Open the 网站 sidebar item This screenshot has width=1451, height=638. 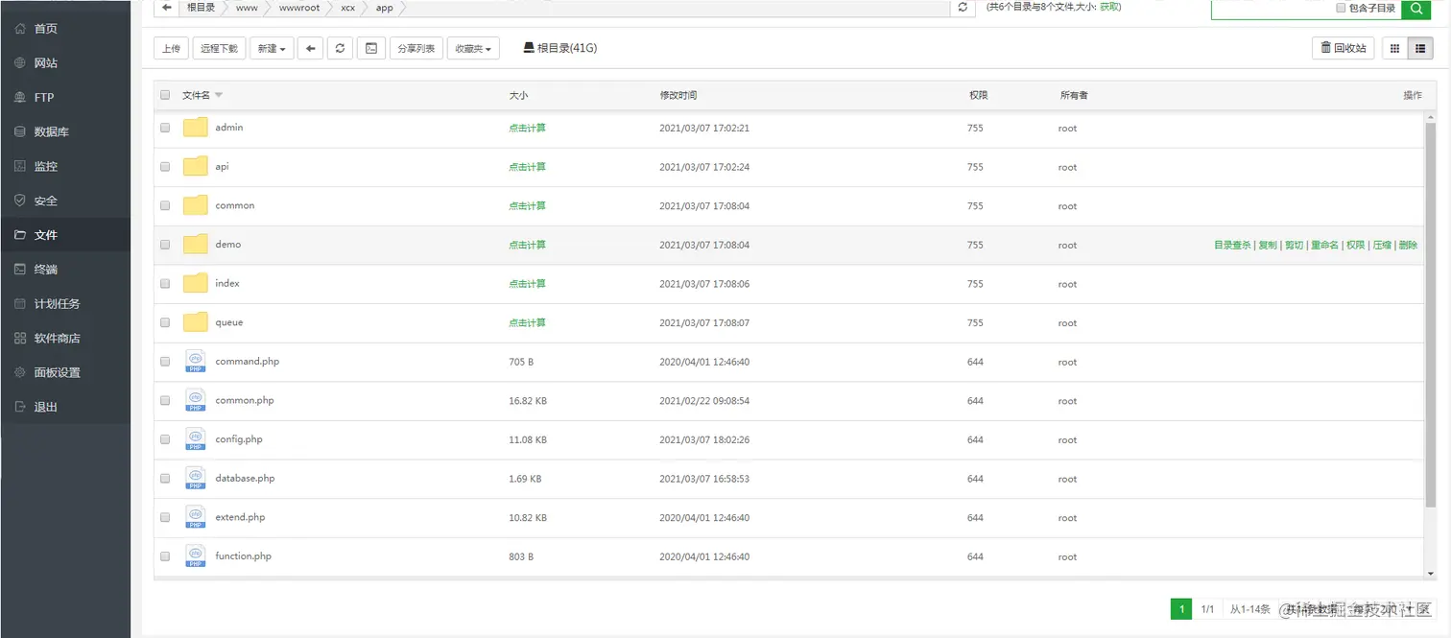(x=65, y=63)
